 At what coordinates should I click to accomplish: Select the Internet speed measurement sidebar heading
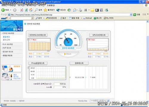pos(8,33)
